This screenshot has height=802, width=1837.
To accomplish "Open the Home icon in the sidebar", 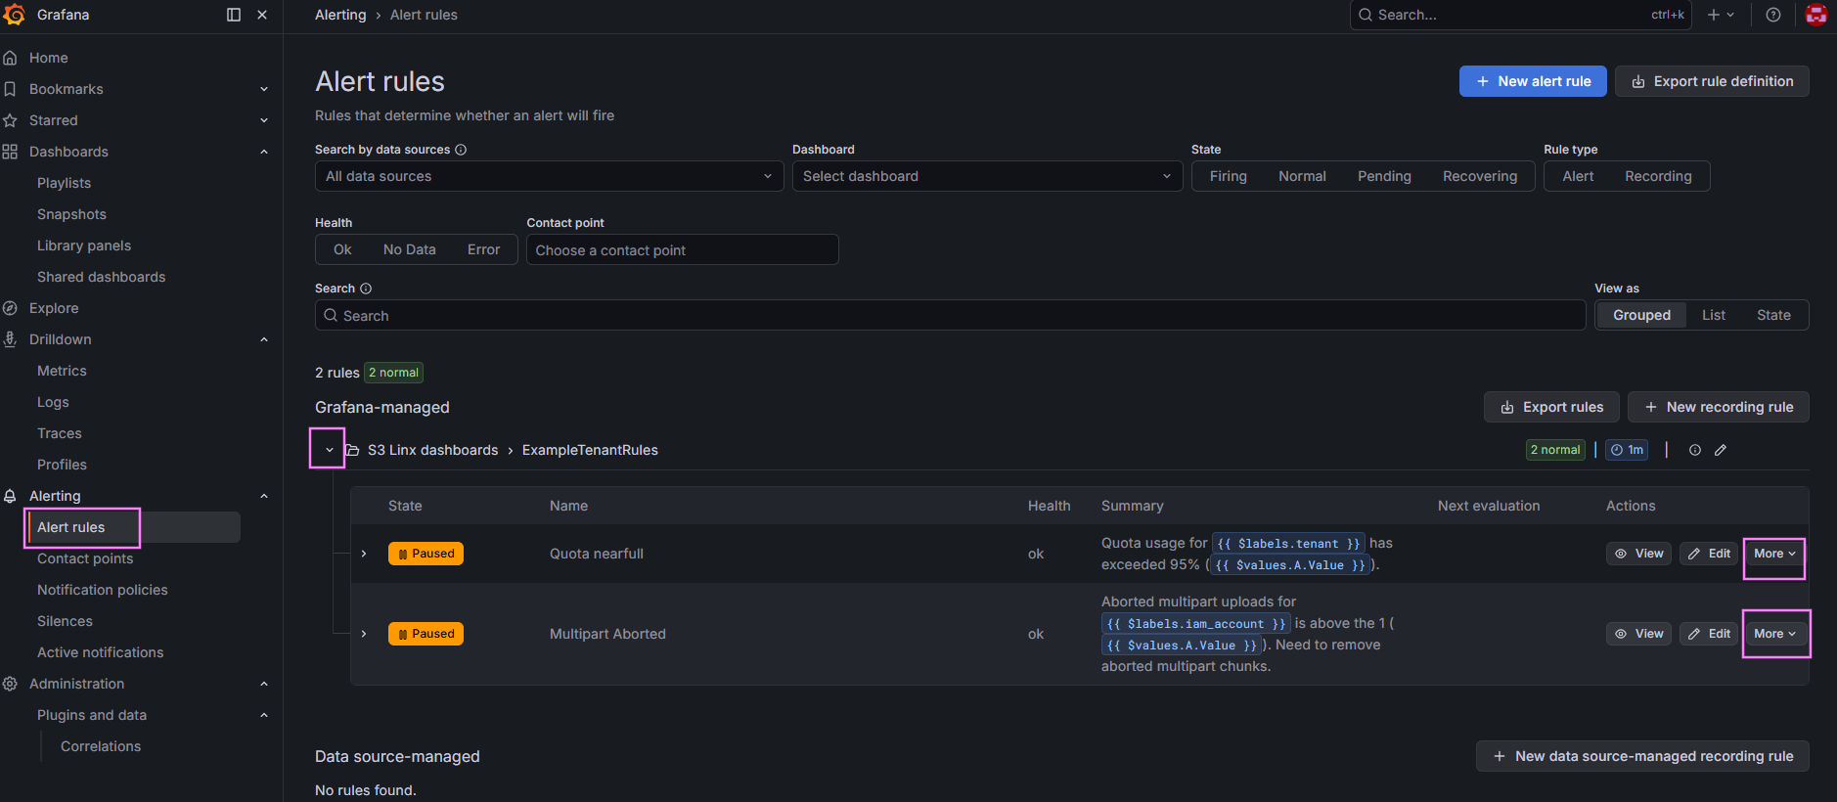I will tap(10, 58).
